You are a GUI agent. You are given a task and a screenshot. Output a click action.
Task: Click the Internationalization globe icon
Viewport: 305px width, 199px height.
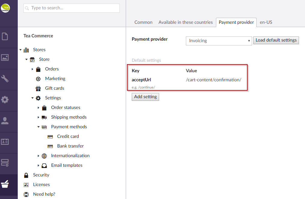[x=44, y=156]
